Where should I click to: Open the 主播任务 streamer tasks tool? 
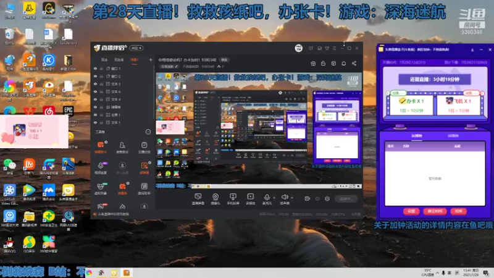(144, 147)
